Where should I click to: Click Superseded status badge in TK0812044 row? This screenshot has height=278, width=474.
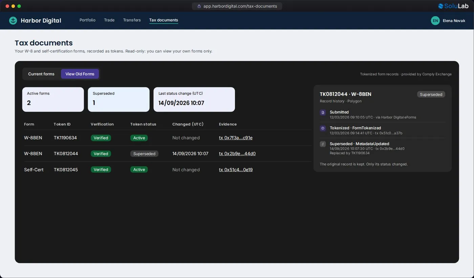(x=144, y=154)
